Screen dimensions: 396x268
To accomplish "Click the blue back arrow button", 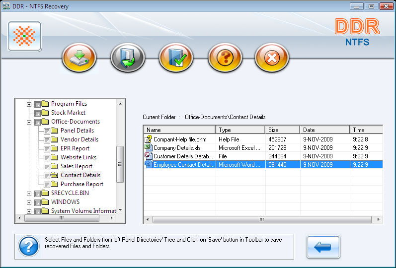I will [323, 247].
